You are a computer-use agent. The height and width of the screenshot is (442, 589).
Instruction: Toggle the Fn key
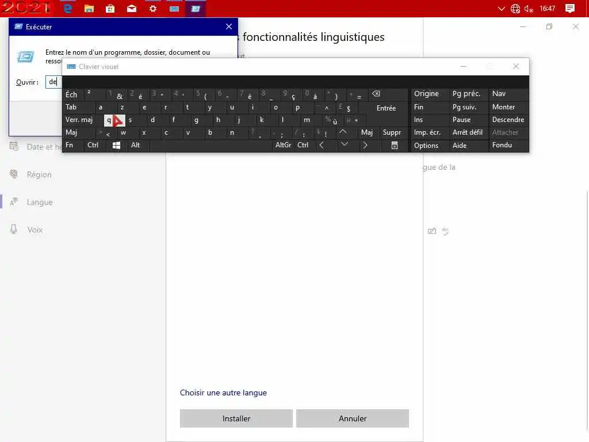tap(70, 145)
